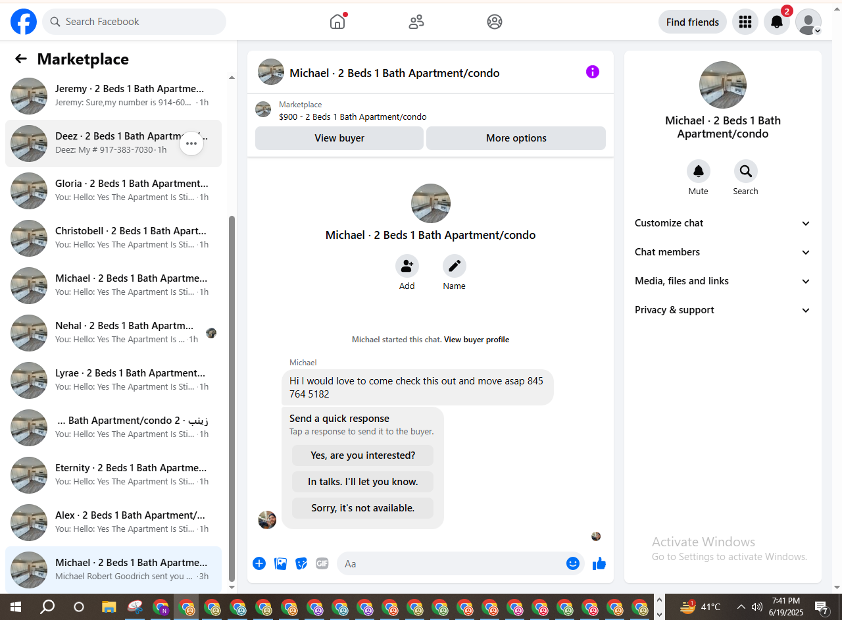The image size is (842, 620).
Task: Click the Aa message input box
Action: tap(460, 563)
